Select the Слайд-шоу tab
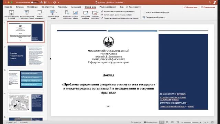The height and width of the screenshot is (124, 220). point(90,7)
